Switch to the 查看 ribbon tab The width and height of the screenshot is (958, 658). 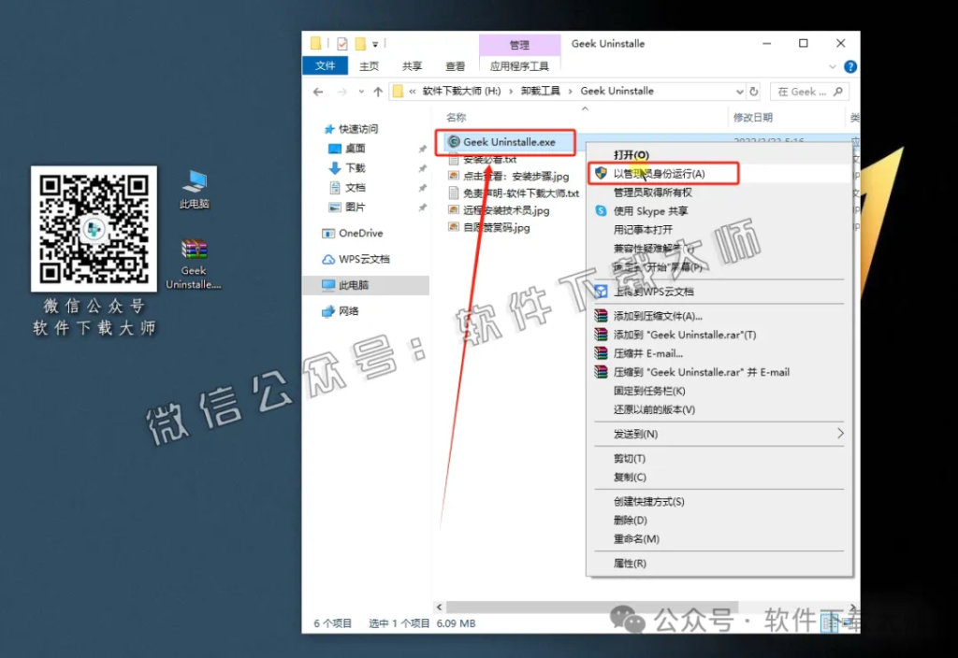coord(455,65)
